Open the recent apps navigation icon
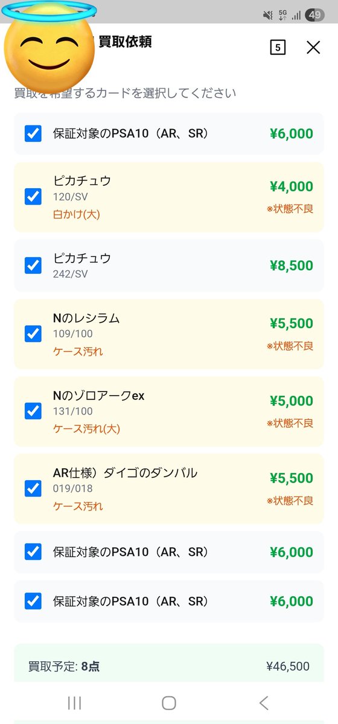 [74, 702]
